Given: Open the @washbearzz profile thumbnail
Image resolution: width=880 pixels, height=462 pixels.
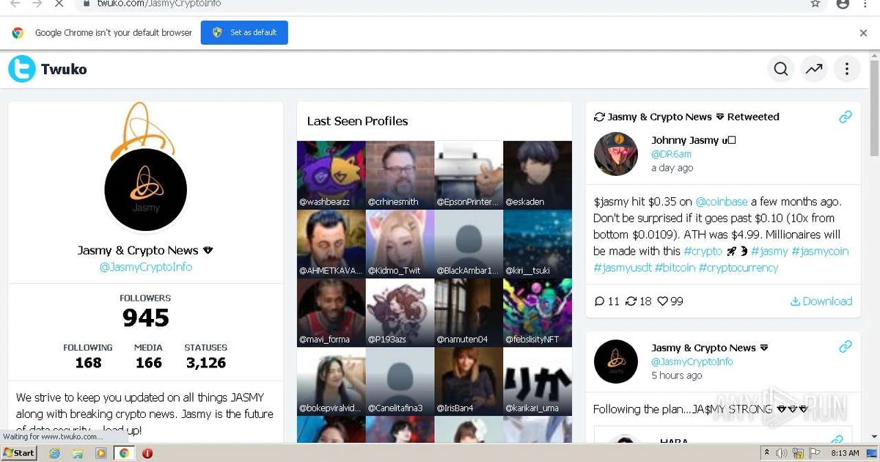Looking at the screenshot, I should pos(330,174).
